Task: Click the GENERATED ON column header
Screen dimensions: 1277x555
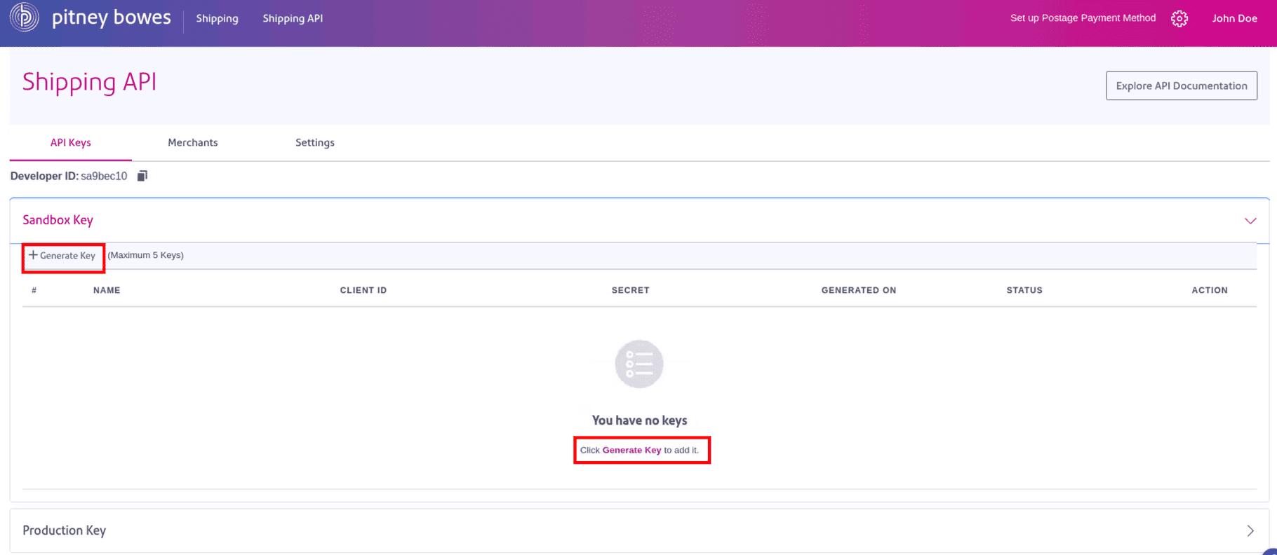Action: 858,290
